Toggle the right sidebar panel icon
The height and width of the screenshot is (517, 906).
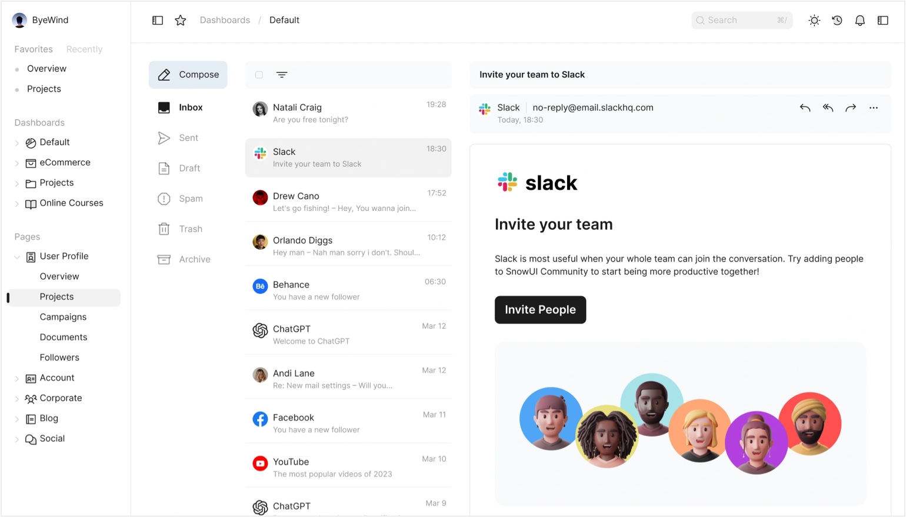883,20
